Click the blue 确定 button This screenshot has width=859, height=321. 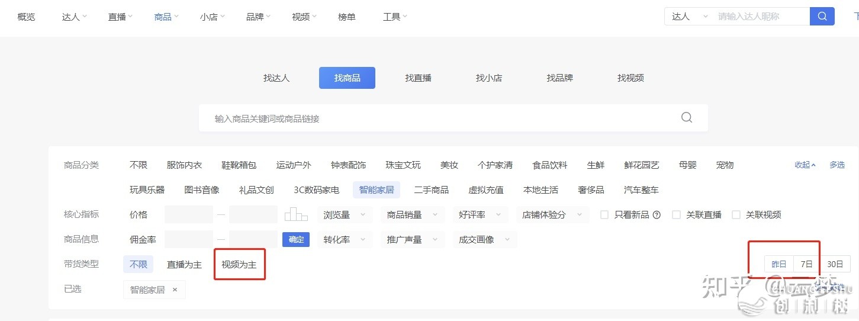[x=296, y=239]
